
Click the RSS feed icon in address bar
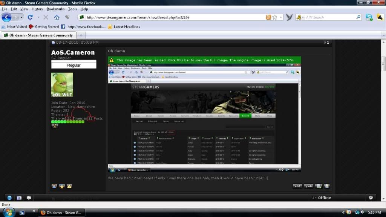268,17
